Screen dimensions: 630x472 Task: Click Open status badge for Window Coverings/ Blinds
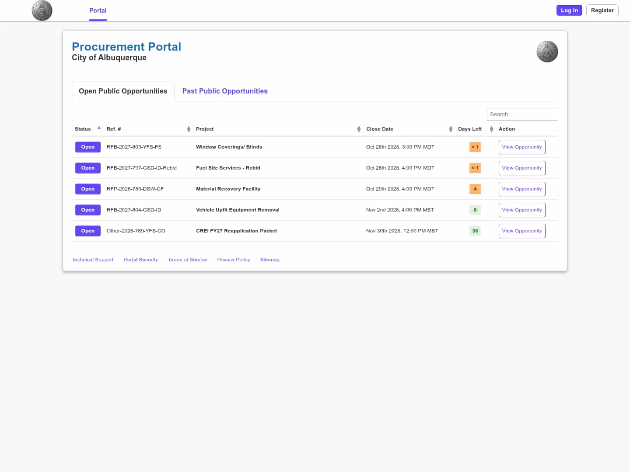coord(88,147)
